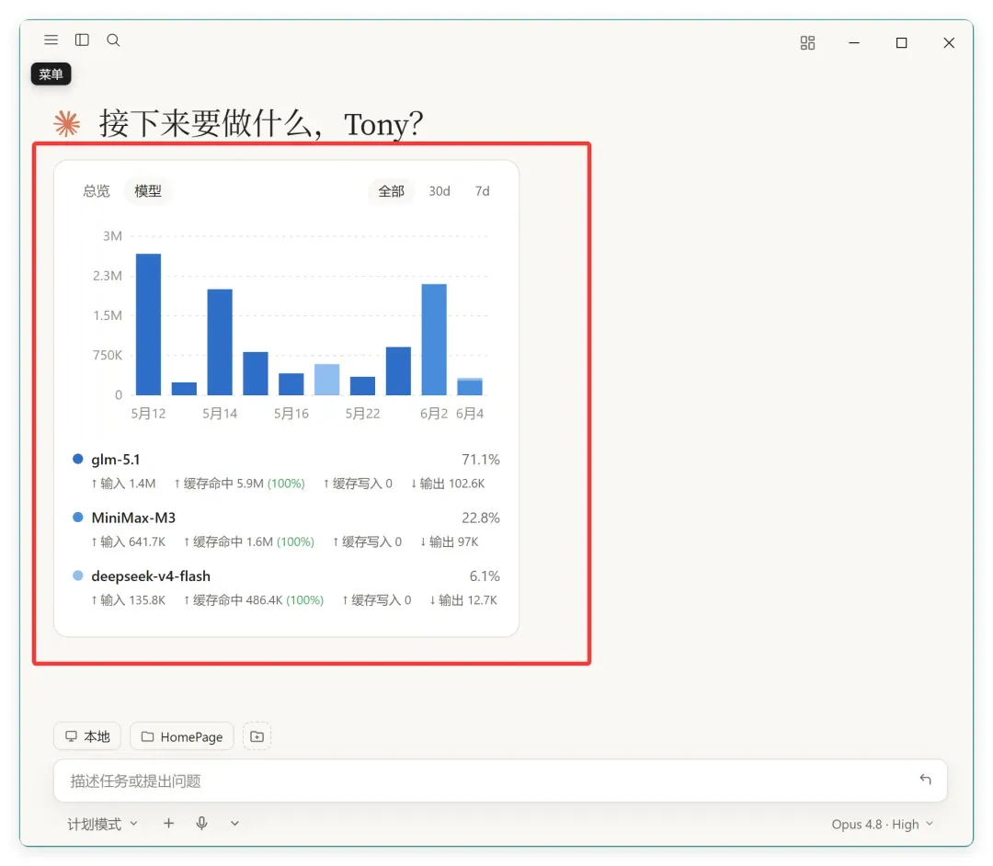993x866 pixels.
Task: Click the orange asterisk logo
Action: pyautogui.click(x=67, y=123)
